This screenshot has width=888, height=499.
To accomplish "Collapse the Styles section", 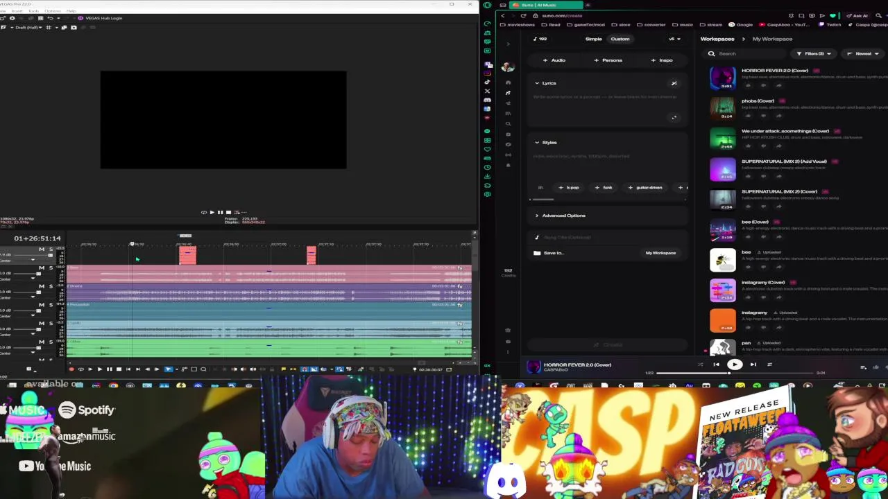I will click(536, 143).
